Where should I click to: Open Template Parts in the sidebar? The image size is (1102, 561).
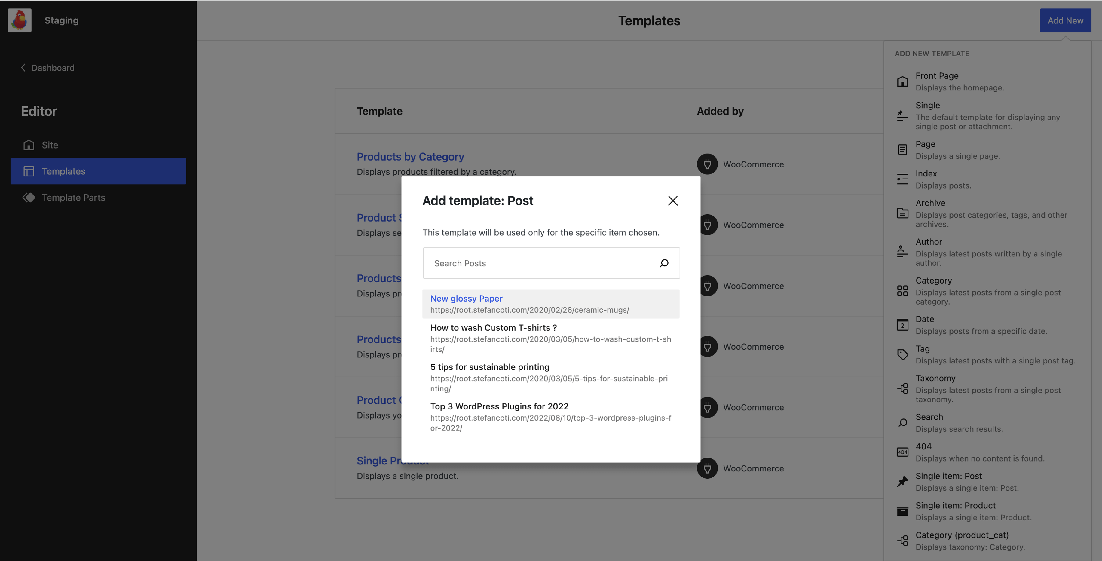click(73, 198)
